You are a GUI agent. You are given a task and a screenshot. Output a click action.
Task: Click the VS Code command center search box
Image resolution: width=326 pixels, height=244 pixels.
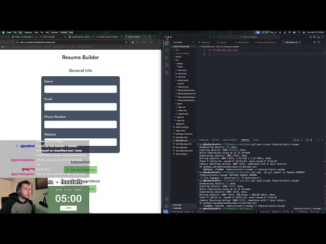pyautogui.click(x=249, y=37)
